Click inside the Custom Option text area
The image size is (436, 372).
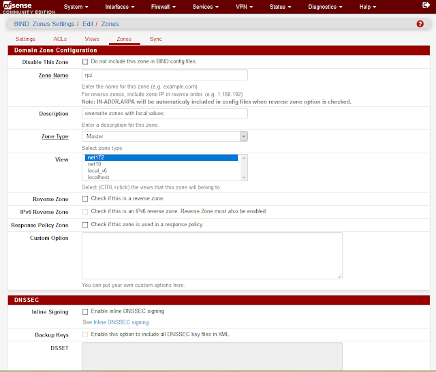coord(212,255)
